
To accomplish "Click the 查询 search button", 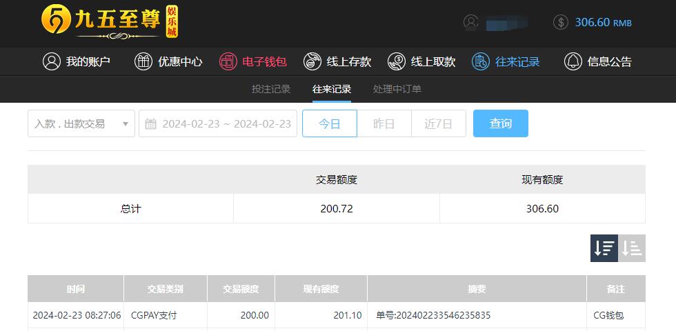I will coord(501,123).
